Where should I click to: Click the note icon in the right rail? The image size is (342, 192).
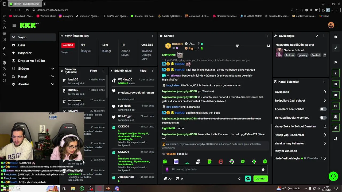[336, 84]
